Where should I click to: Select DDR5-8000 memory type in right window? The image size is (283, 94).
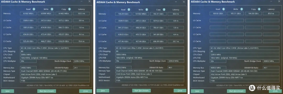point(245,71)
